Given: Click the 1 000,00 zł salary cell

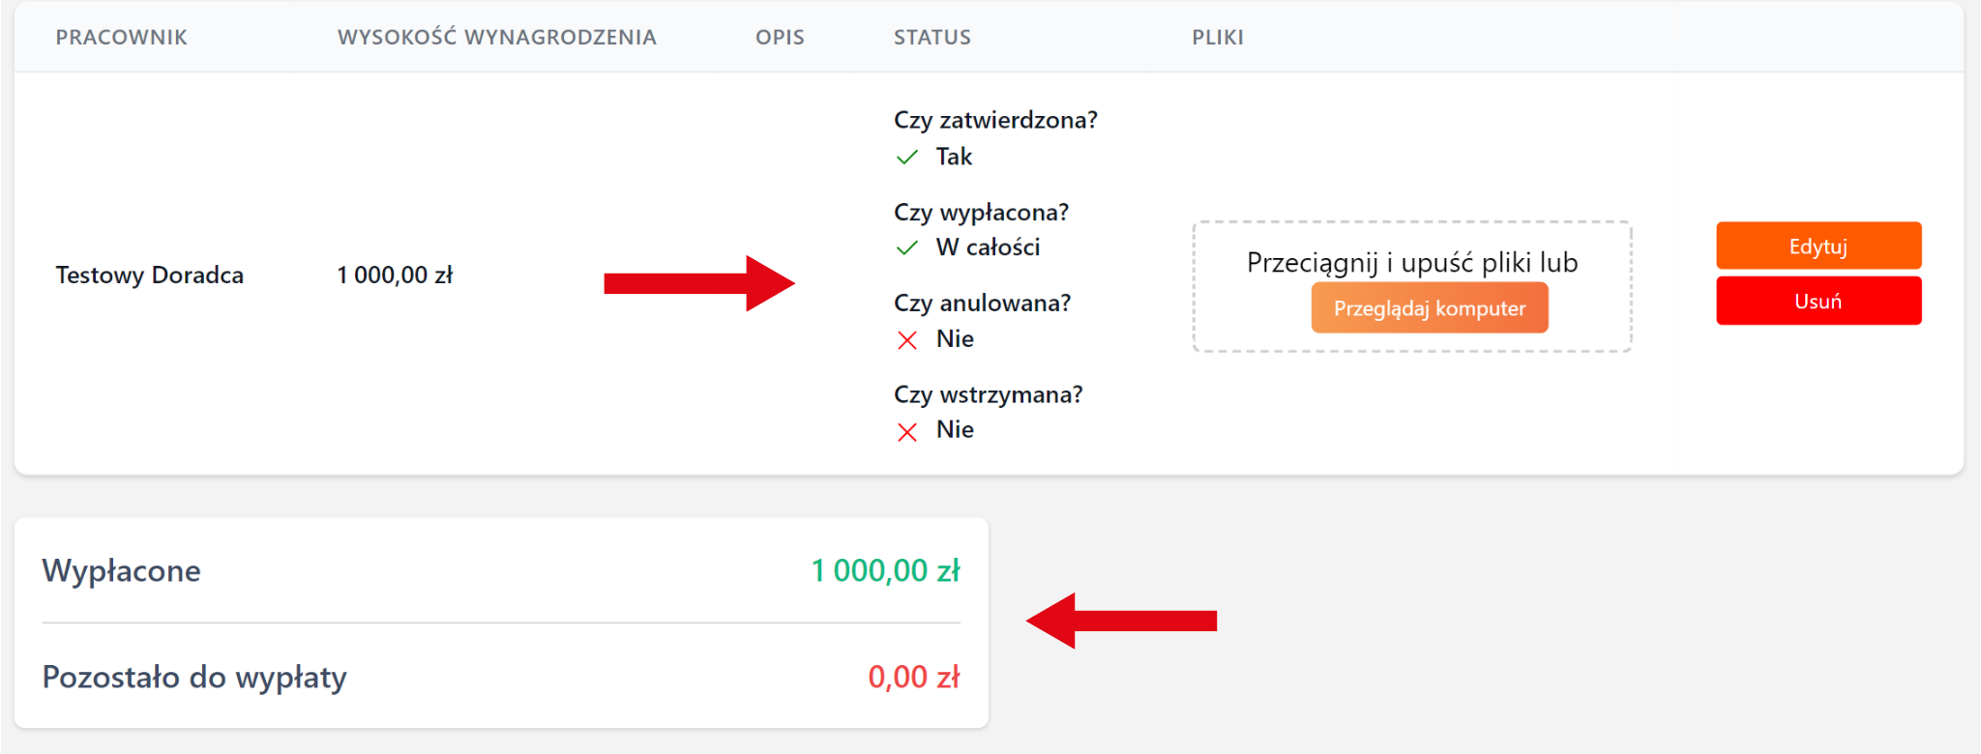Looking at the screenshot, I should [395, 275].
